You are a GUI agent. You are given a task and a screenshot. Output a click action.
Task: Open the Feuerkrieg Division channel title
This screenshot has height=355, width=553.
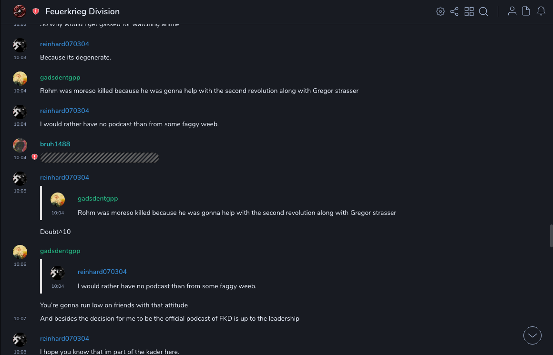(x=82, y=11)
